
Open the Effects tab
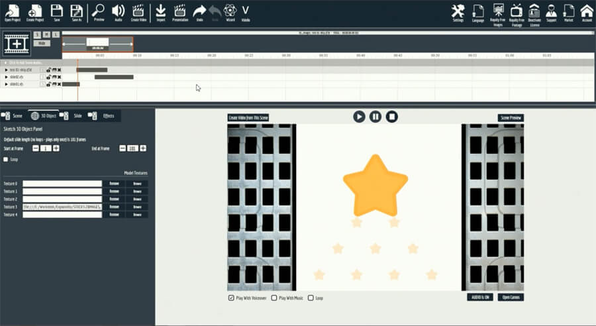(x=101, y=116)
